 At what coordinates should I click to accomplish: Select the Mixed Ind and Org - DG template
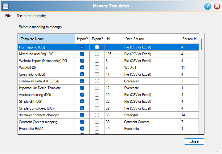[x=47, y=54]
